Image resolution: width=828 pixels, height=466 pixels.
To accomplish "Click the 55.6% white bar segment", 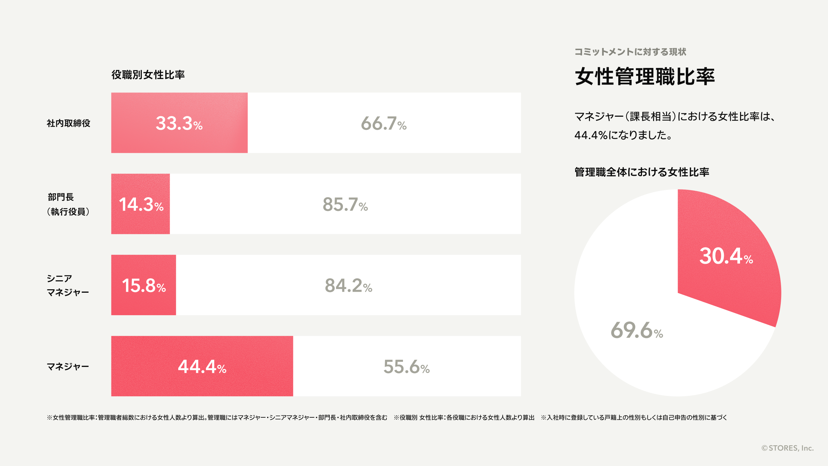I will (407, 366).
